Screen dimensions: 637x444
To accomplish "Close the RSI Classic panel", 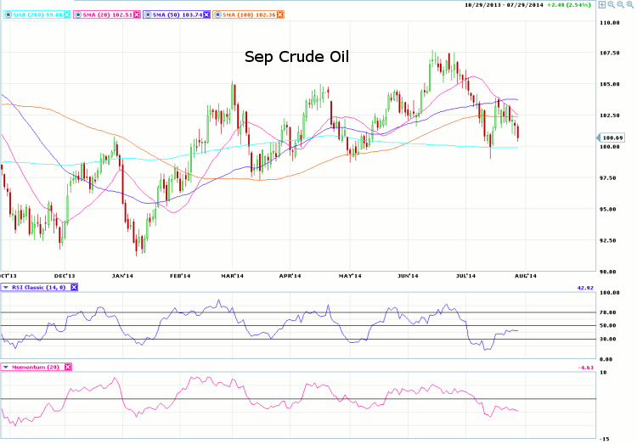I will [x=74, y=288].
